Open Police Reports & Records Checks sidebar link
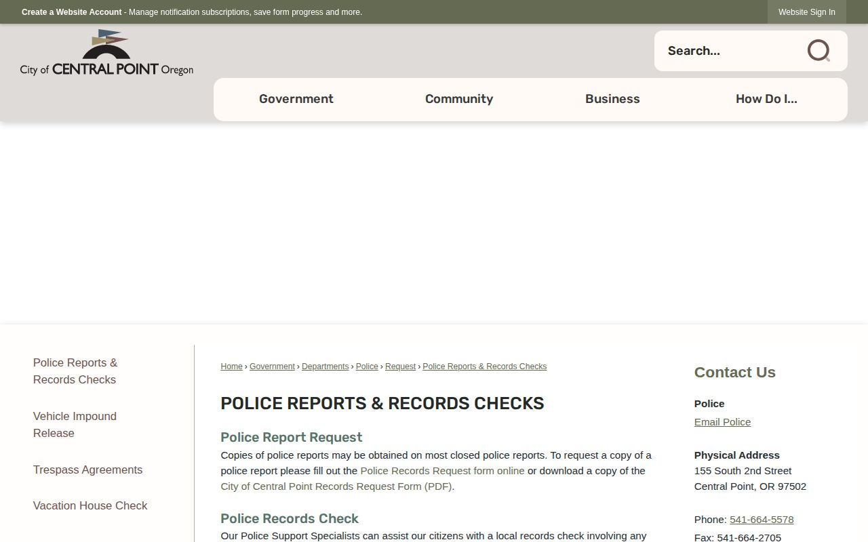The height and width of the screenshot is (542, 868). 75,371
